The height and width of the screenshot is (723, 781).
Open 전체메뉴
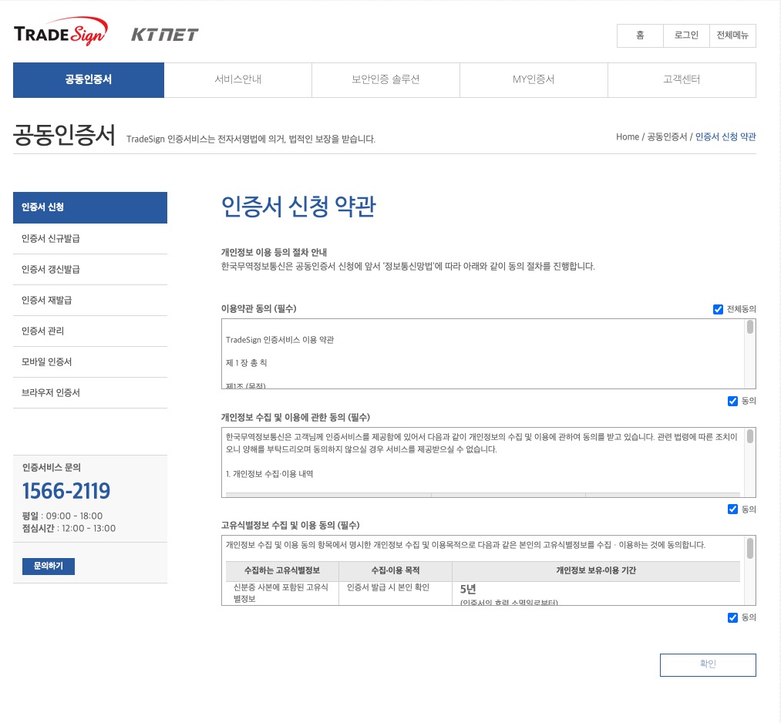[x=732, y=35]
